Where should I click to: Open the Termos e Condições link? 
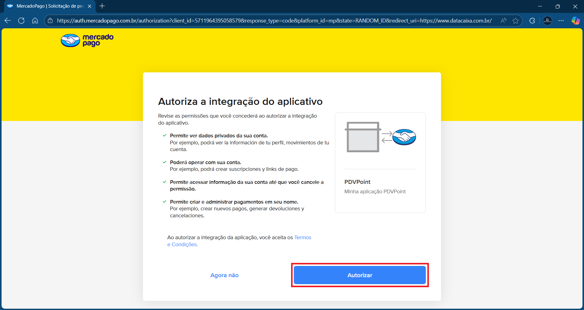click(x=303, y=237)
